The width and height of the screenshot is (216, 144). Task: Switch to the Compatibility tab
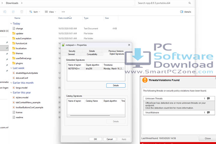[92, 54]
